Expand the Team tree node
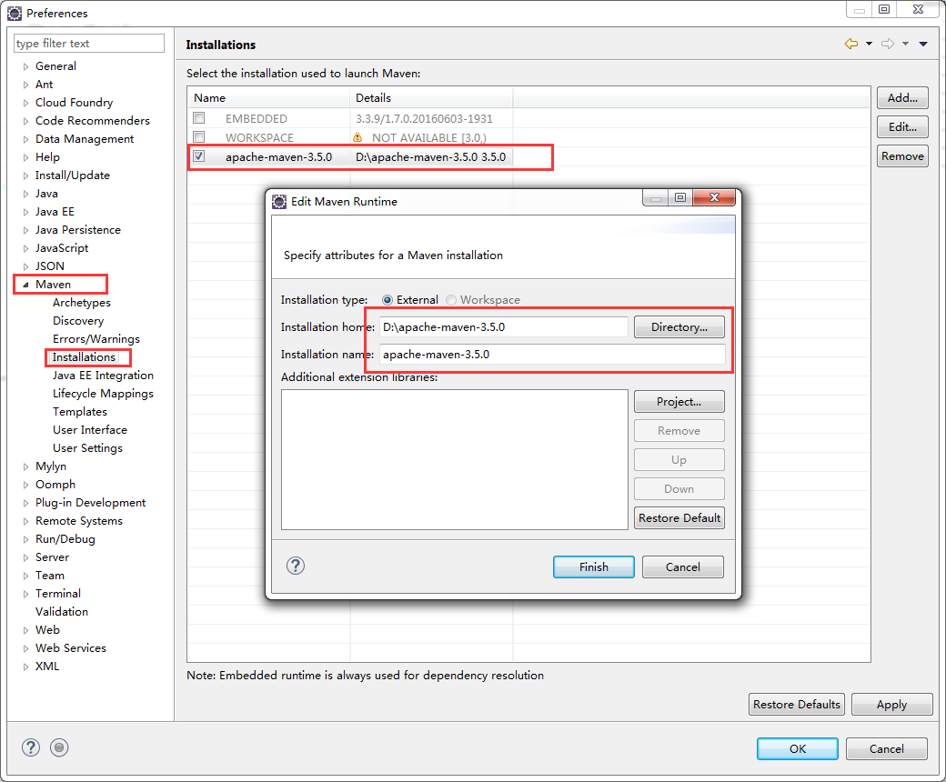Image resolution: width=946 pixels, height=782 pixels. coord(25,576)
